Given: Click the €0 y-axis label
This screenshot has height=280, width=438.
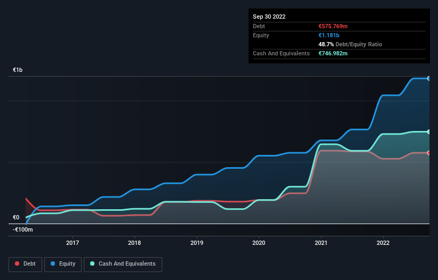Looking at the screenshot, I should pos(16,217).
